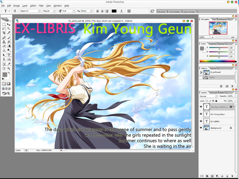Select the Magic Wand tool
Screen dimensions: 239x179
click(x=9, y=29)
